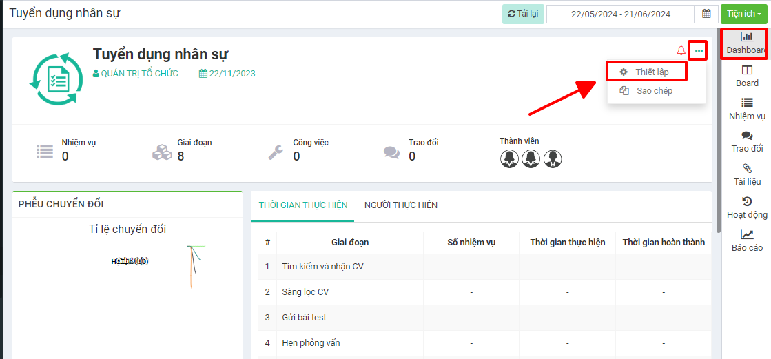Open the Hoạt động history view
771x359 pixels.
[746, 207]
